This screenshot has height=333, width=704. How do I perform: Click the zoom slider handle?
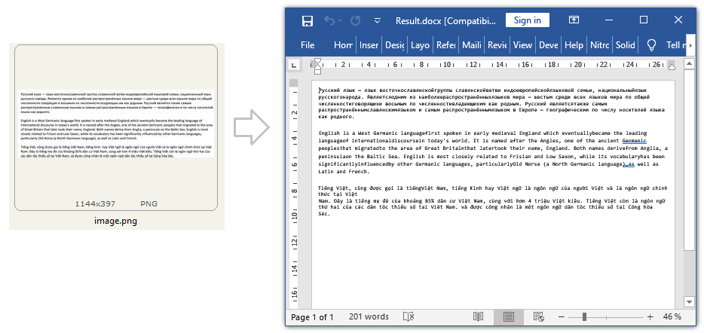[x=584, y=317]
